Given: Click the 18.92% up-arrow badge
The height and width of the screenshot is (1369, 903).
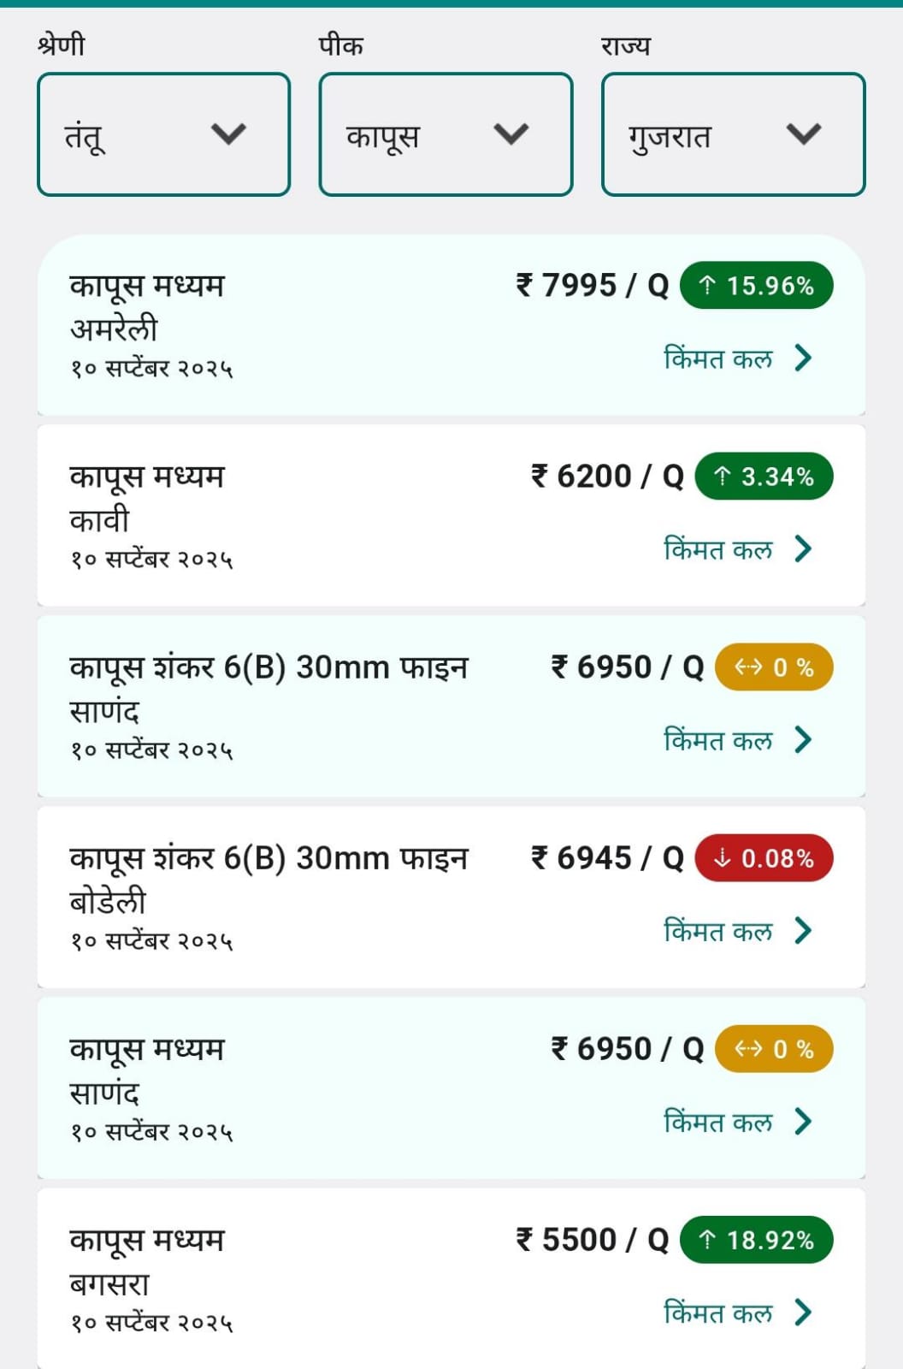Looking at the screenshot, I should click(756, 1240).
